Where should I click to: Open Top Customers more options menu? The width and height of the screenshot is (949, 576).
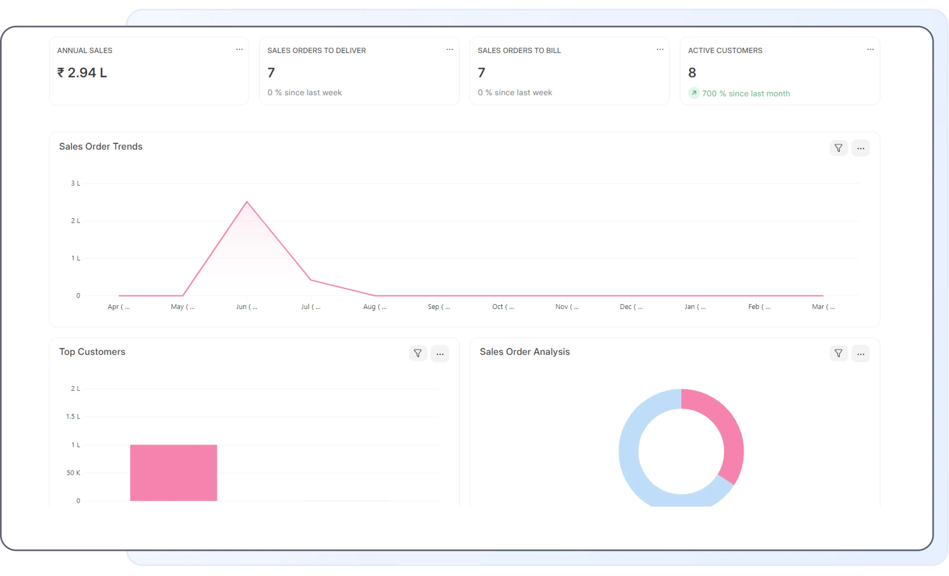tap(440, 354)
